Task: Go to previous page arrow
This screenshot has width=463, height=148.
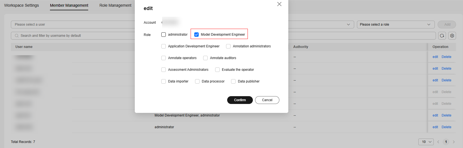Action: point(438,142)
